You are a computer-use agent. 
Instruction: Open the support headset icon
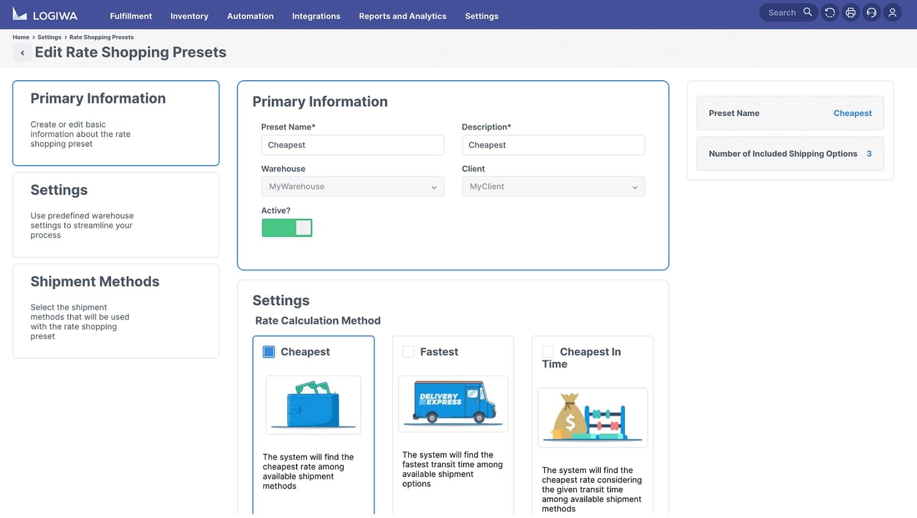[871, 12]
